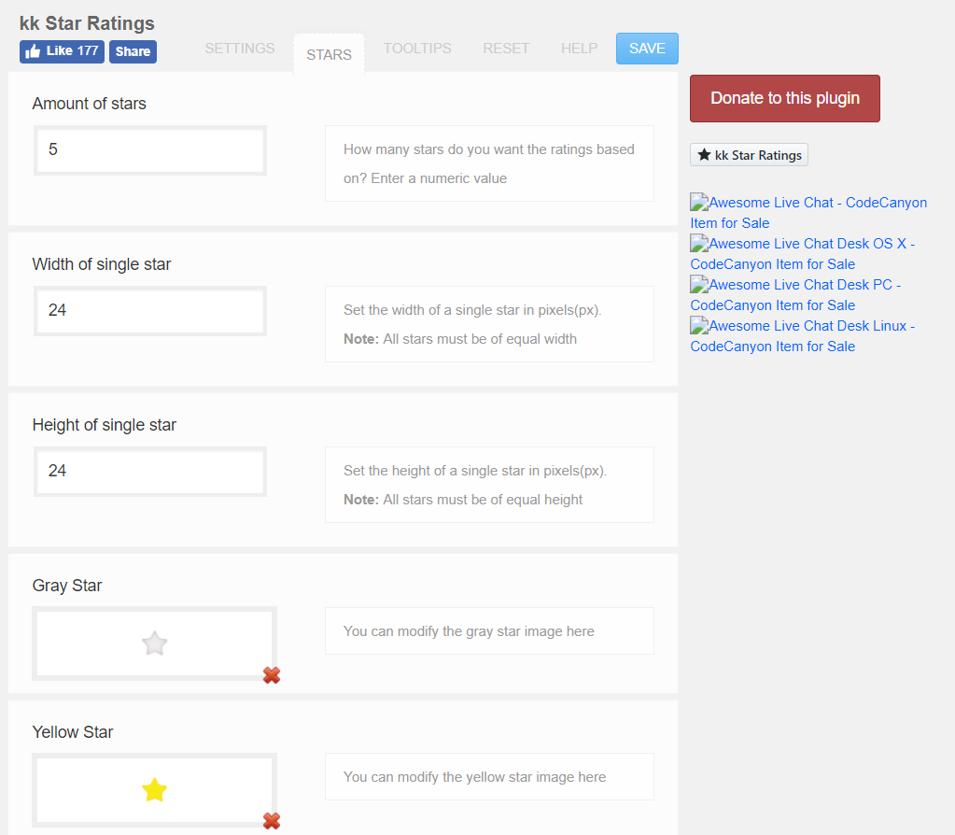Click the Width of single star field
The width and height of the screenshot is (955, 835).
tap(150, 310)
